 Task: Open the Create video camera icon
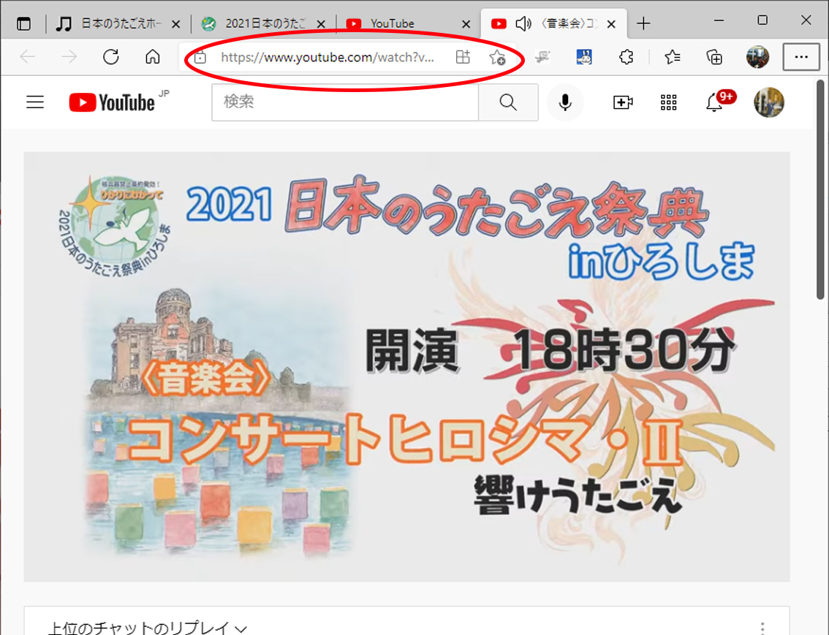click(x=622, y=102)
